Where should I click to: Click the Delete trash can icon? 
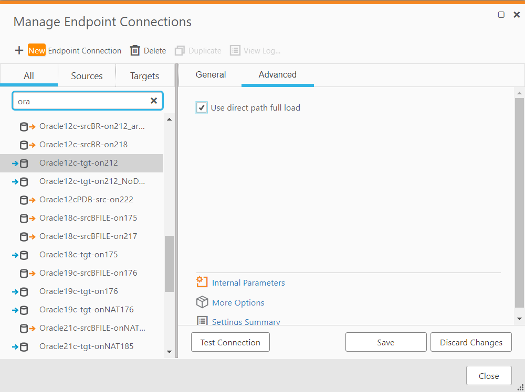pos(135,51)
